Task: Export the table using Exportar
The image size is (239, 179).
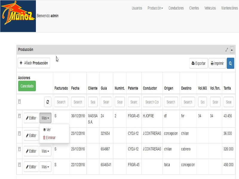Action: 198,63
